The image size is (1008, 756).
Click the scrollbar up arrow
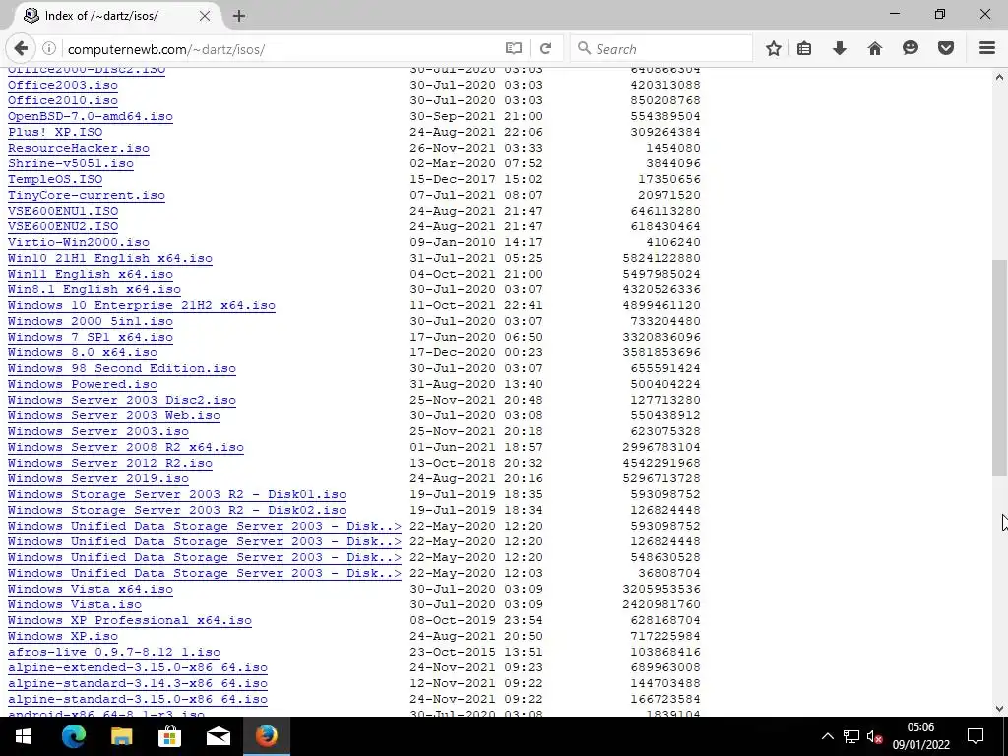coord(998,77)
